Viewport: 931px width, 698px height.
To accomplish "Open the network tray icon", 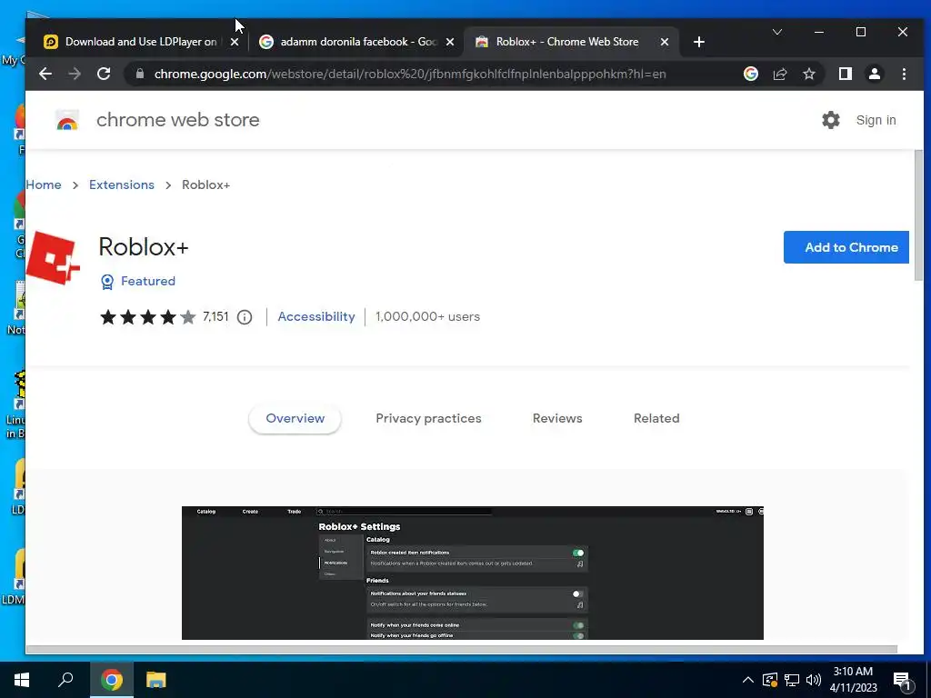I will coord(792,680).
